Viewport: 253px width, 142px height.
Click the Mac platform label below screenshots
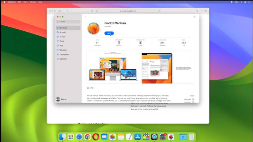[x=90, y=88]
